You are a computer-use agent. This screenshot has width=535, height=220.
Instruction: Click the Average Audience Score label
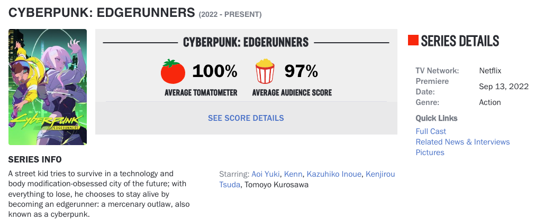tap(292, 92)
